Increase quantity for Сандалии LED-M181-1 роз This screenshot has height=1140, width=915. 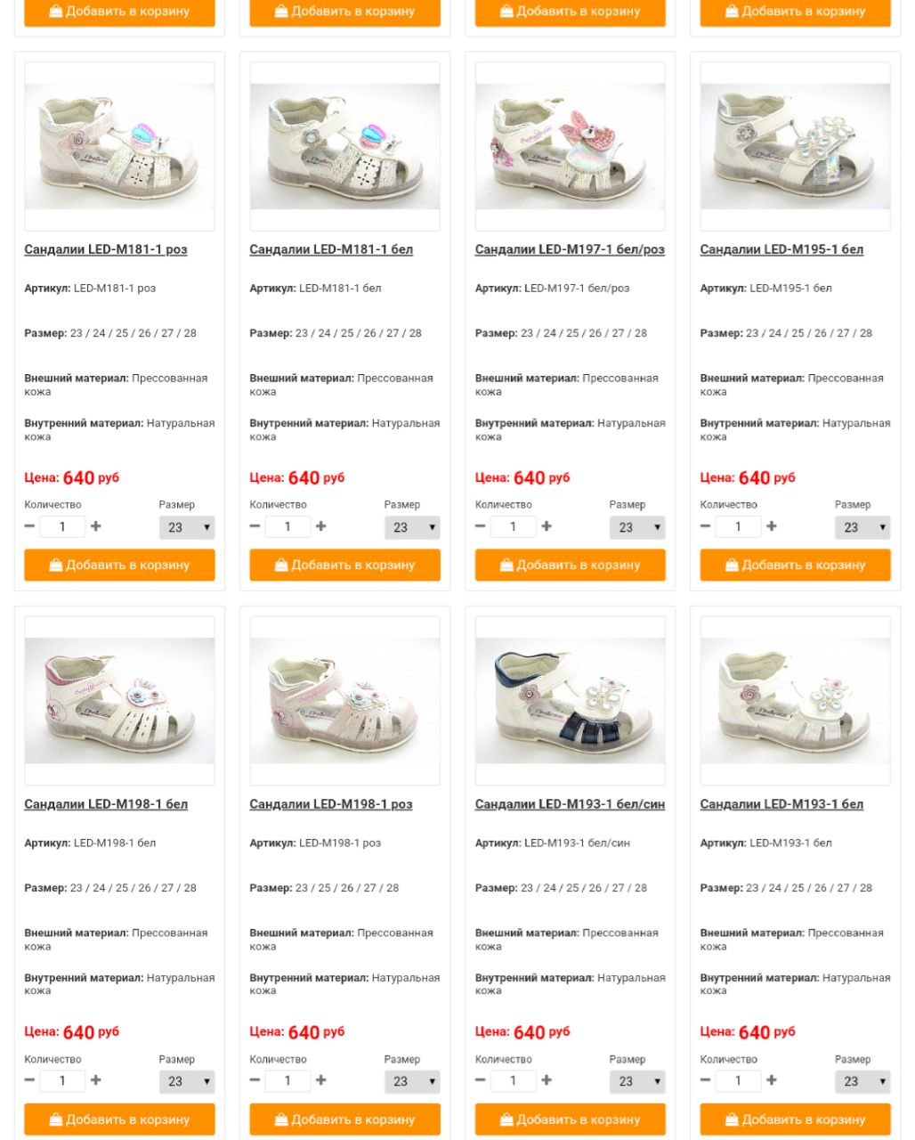point(96,526)
